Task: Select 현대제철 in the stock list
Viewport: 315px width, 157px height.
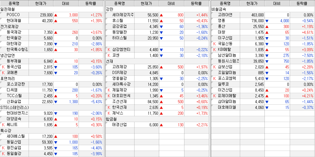Action: click(x=14, y=21)
